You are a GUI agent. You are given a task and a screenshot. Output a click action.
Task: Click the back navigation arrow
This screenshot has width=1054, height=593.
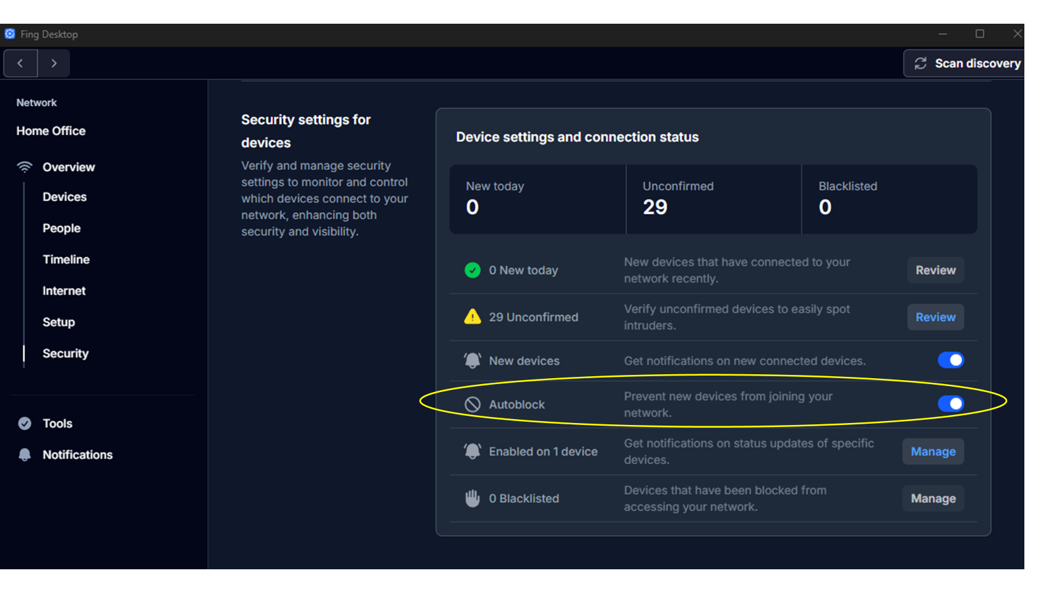20,63
